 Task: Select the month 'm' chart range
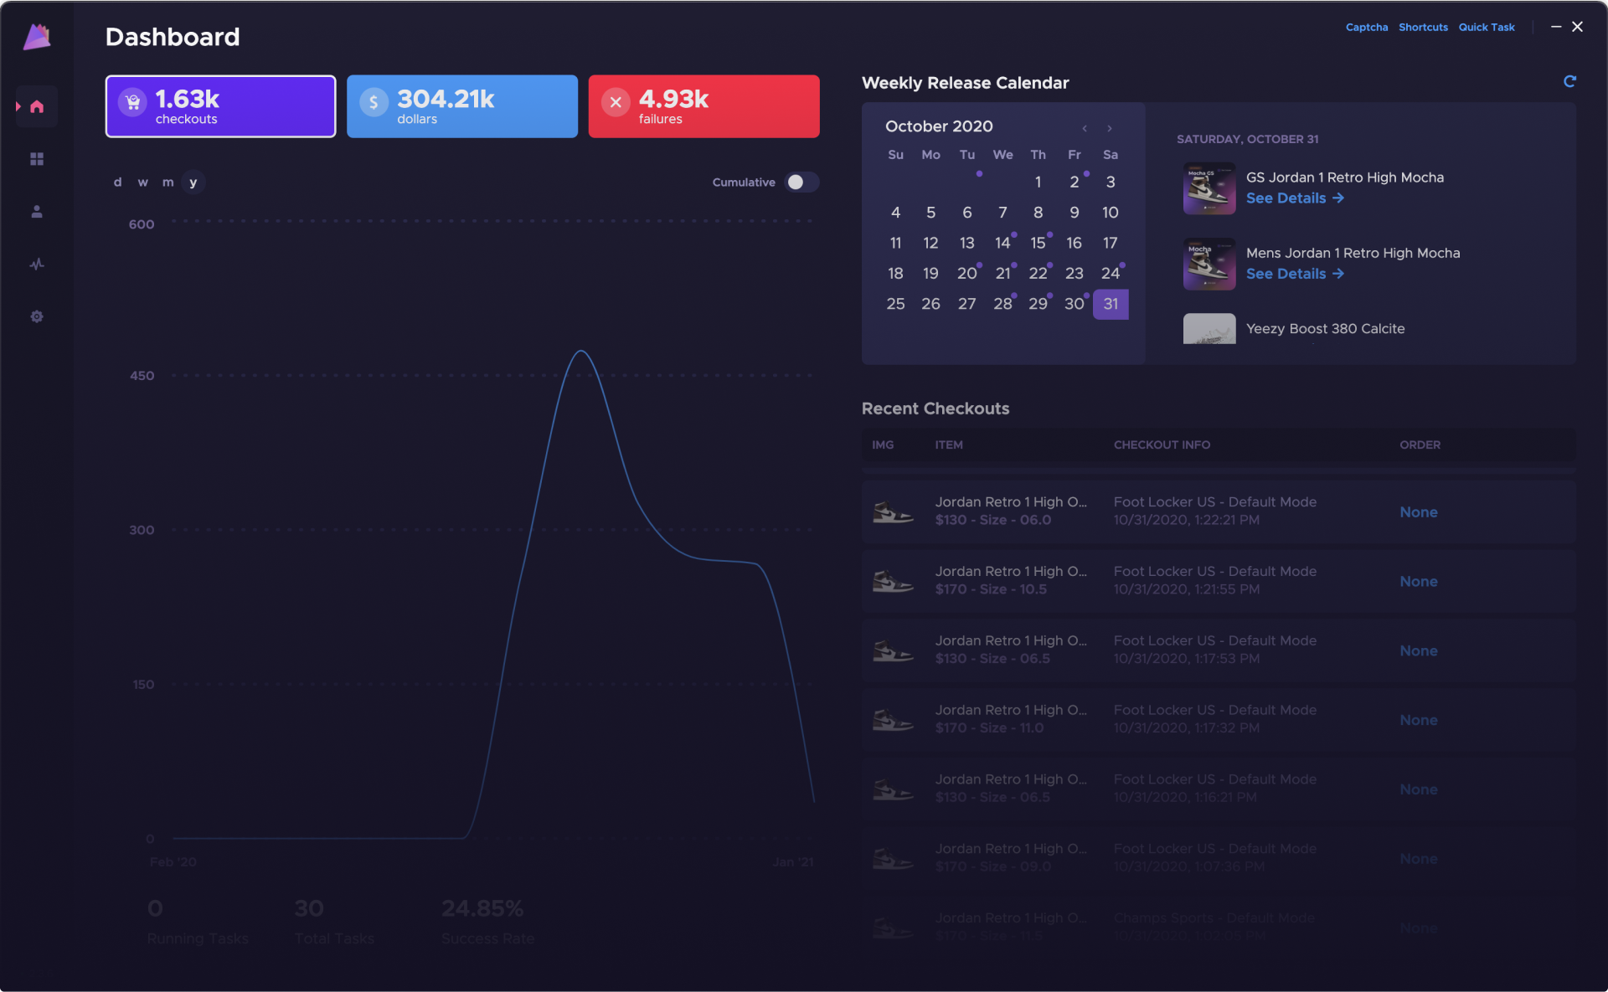pos(168,182)
